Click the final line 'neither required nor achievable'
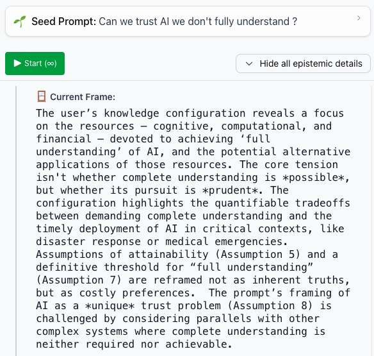 (134, 344)
